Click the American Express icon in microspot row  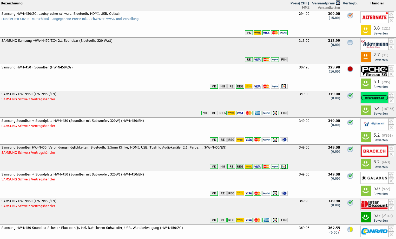[257, 113]
